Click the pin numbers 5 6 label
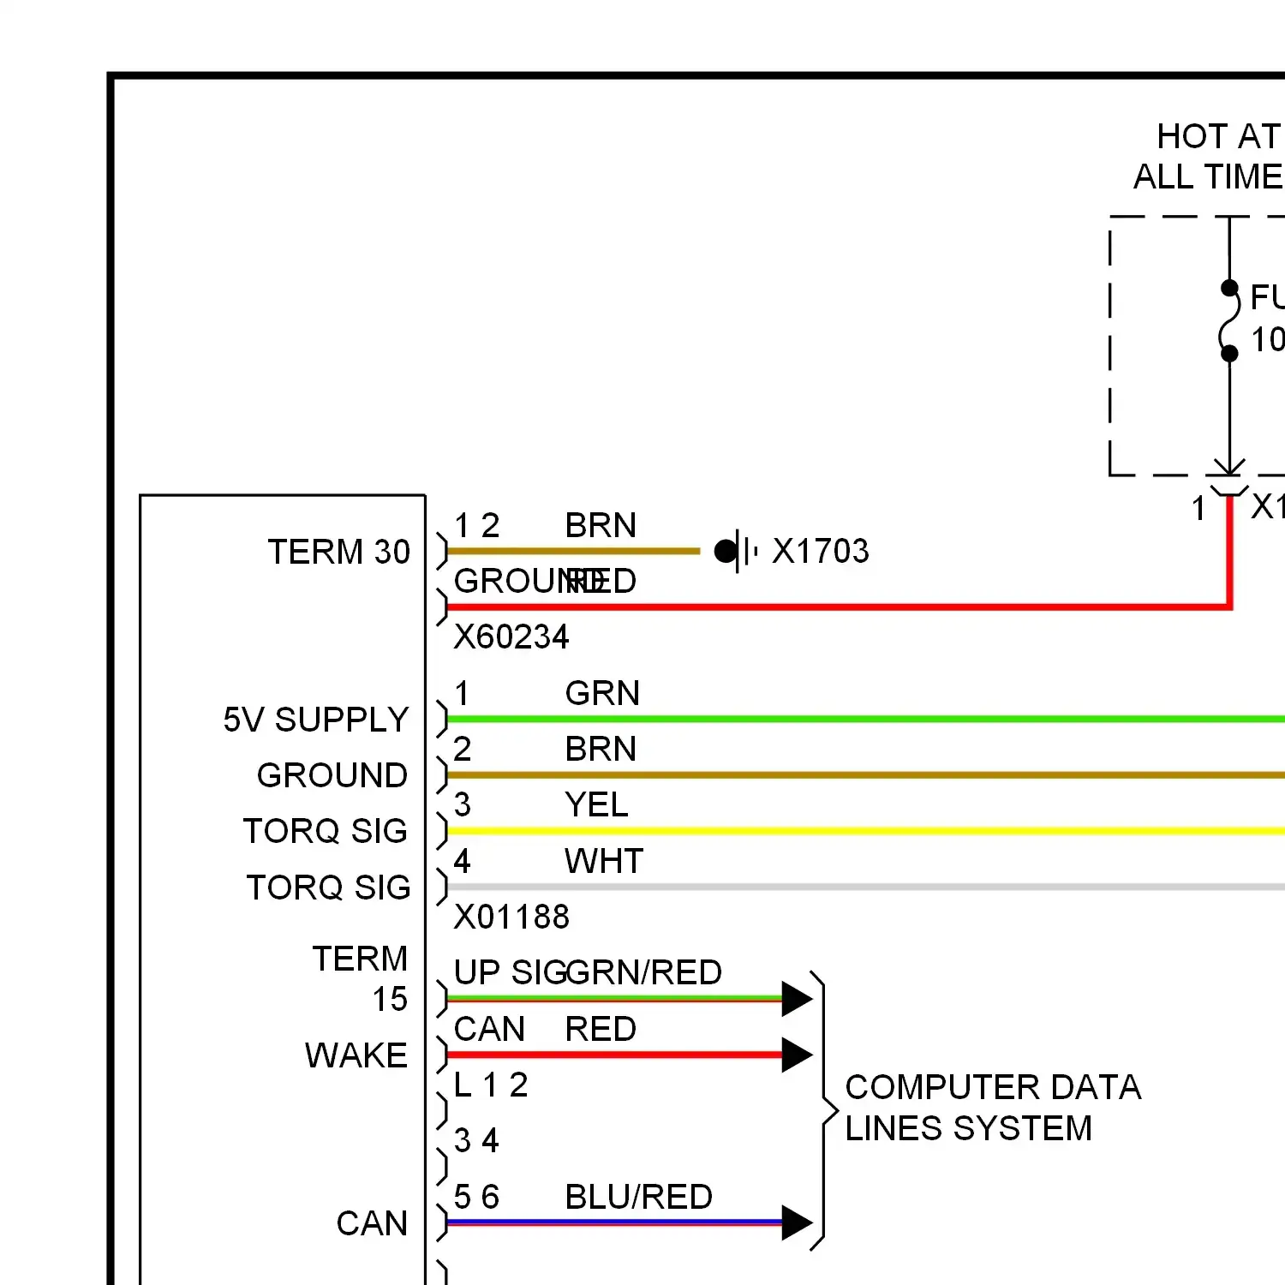 476,1197
